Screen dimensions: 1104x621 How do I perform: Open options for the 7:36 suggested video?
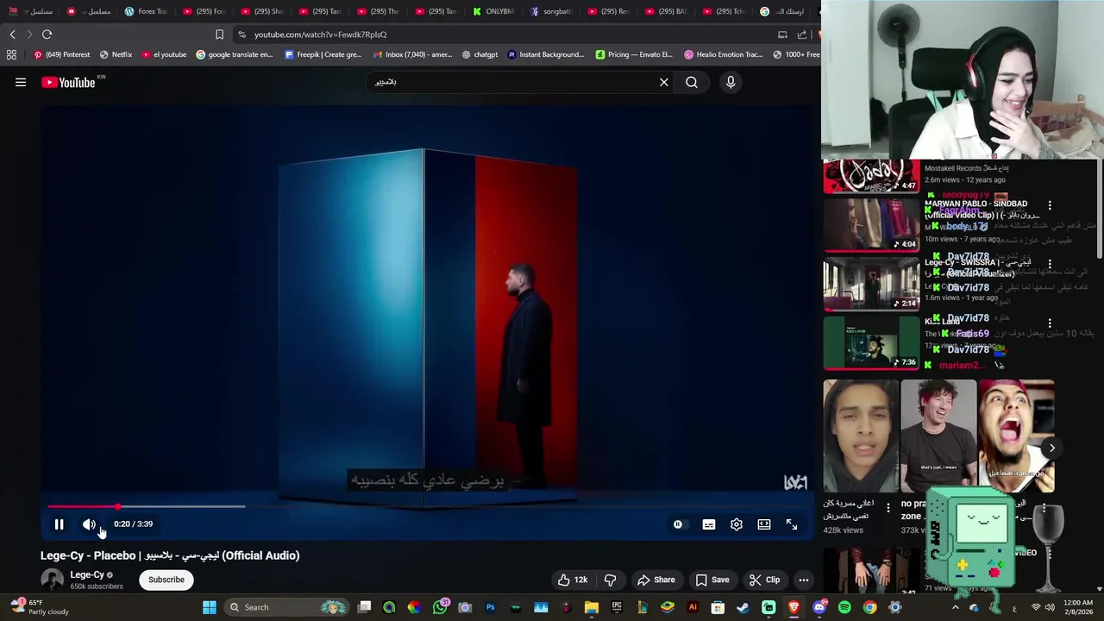tap(1050, 323)
